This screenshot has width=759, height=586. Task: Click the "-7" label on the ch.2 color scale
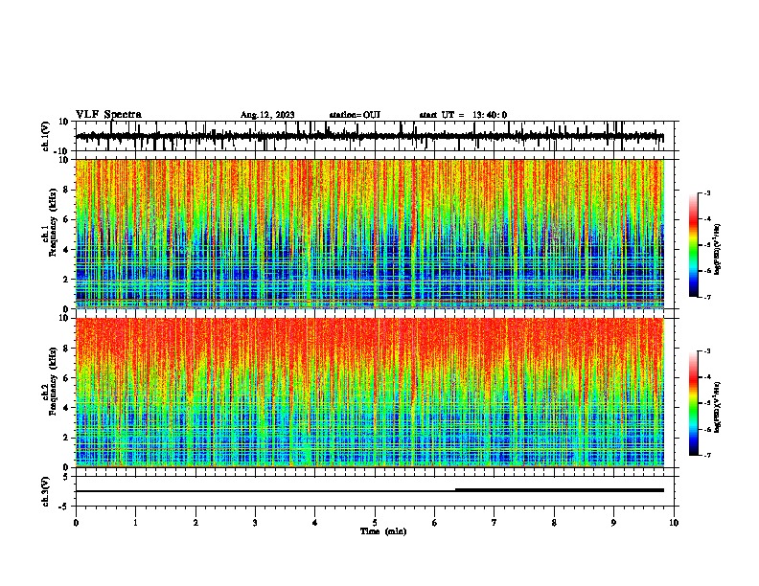pyautogui.click(x=706, y=456)
